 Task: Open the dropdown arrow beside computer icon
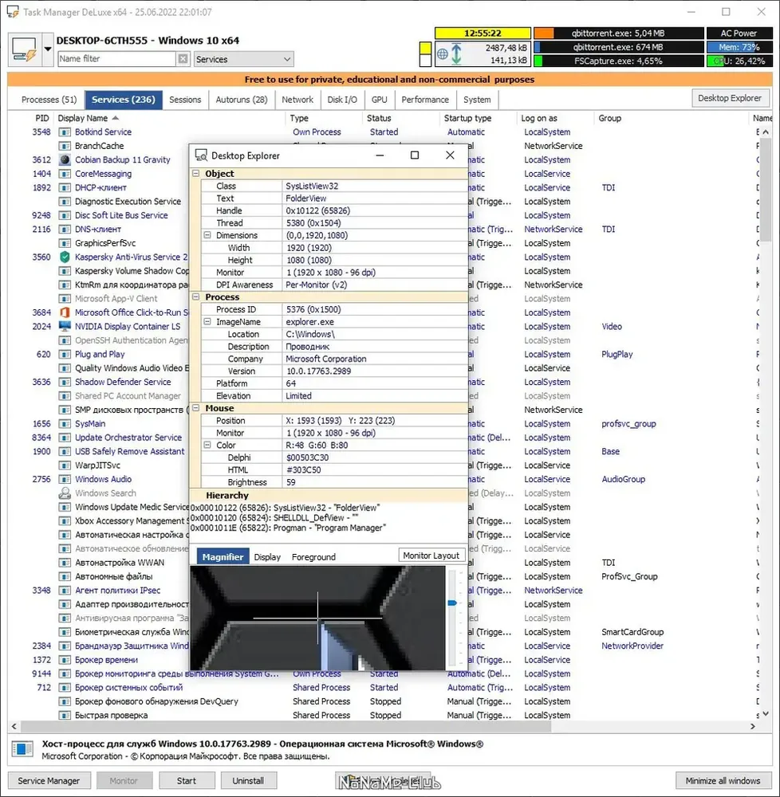(x=47, y=49)
